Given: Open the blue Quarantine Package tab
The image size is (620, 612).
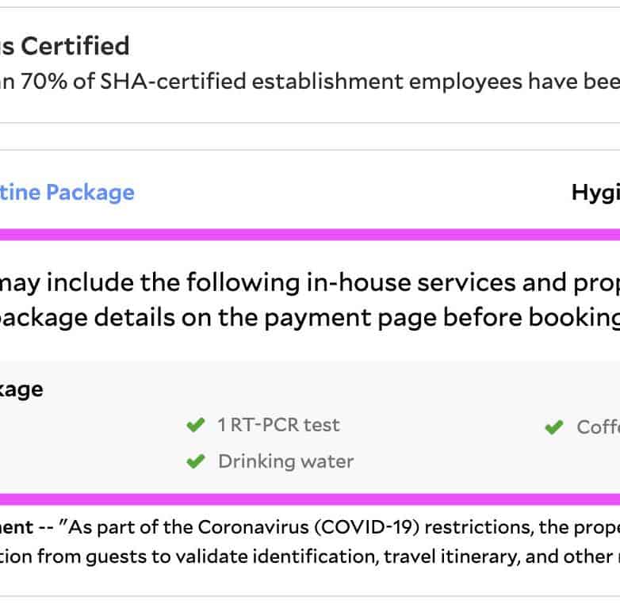Looking at the screenshot, I should click(x=67, y=193).
